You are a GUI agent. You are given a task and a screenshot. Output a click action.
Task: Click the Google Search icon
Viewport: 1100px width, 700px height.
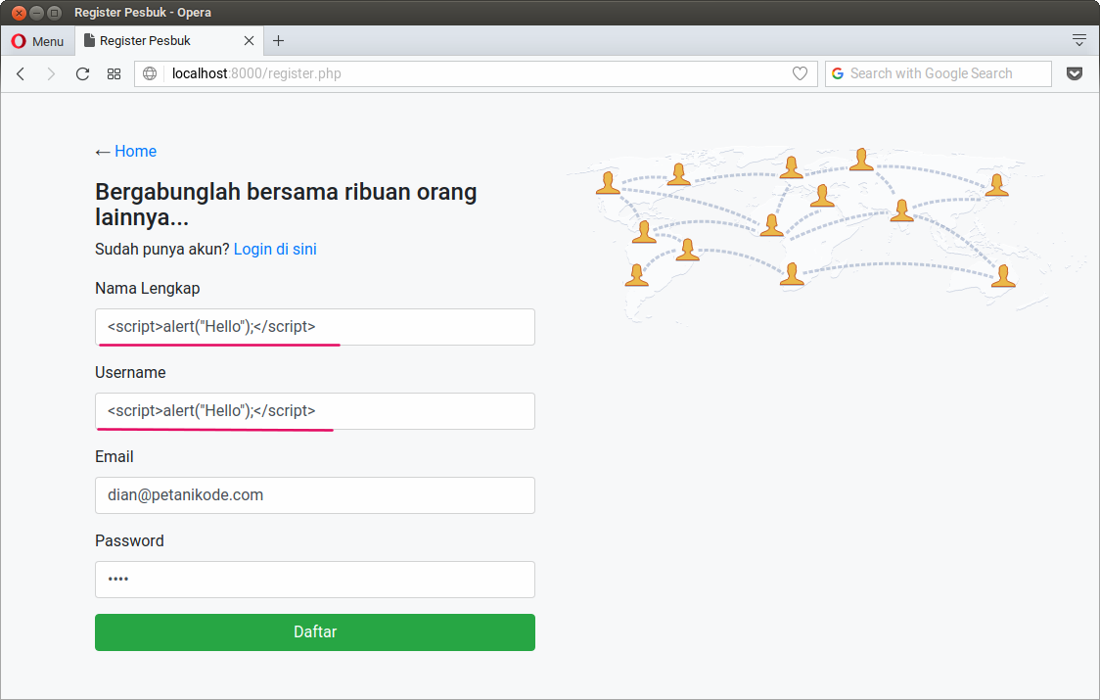(837, 73)
